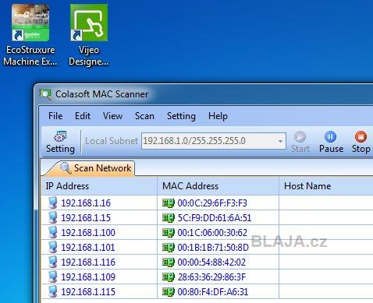373x303 pixels.
Task: Open the Edit menu
Action: [x=83, y=116]
